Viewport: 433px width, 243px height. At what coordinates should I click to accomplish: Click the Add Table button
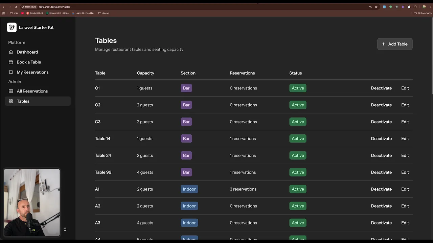(x=395, y=44)
